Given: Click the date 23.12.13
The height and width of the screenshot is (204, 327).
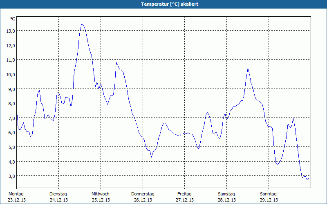Looking at the screenshot, I should tap(17, 200).
